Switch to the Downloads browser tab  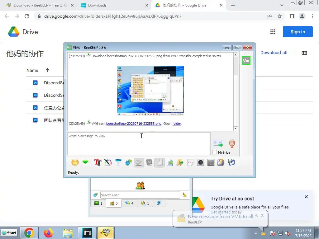click(114, 5)
